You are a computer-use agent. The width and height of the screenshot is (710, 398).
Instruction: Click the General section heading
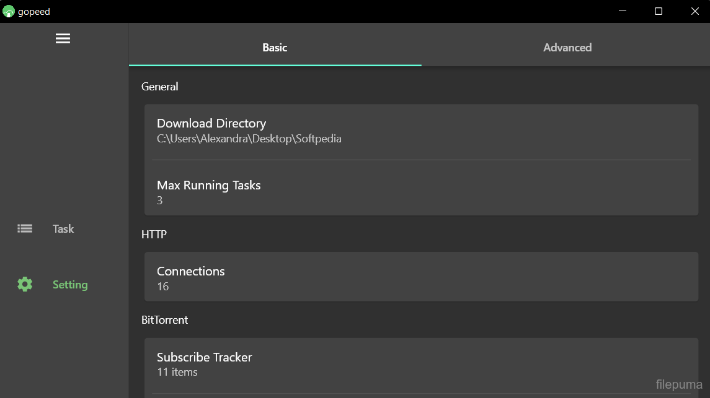click(159, 87)
